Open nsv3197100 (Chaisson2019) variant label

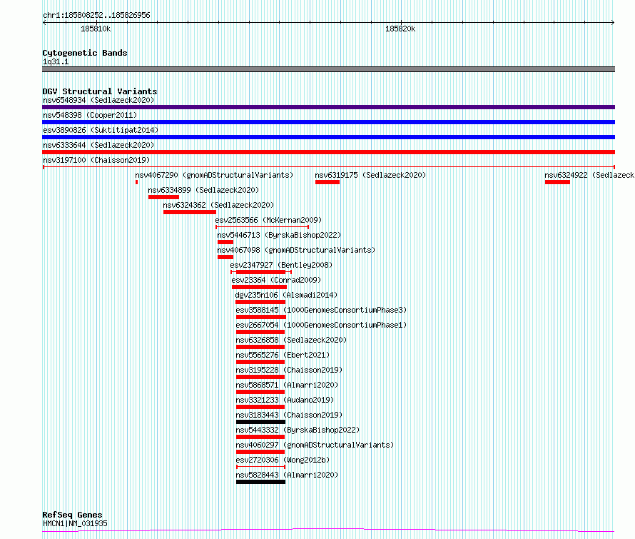(x=96, y=160)
